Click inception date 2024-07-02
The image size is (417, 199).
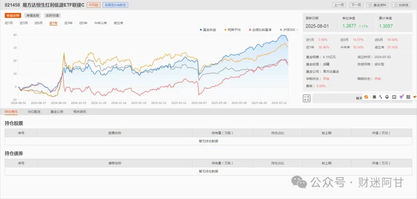382,57
